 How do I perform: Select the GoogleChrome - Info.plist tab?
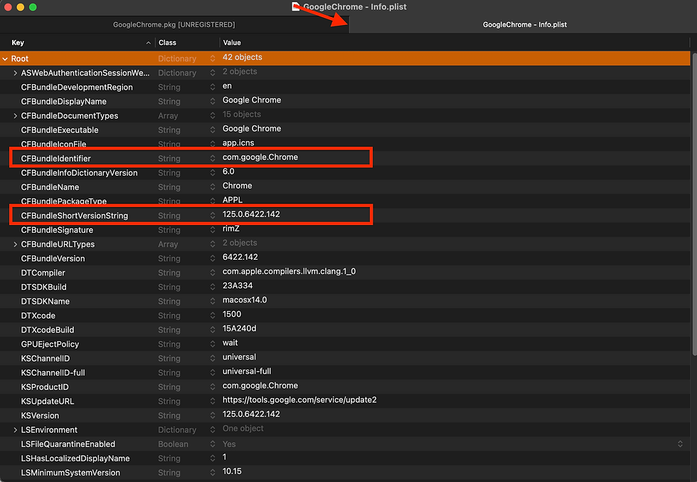click(525, 24)
